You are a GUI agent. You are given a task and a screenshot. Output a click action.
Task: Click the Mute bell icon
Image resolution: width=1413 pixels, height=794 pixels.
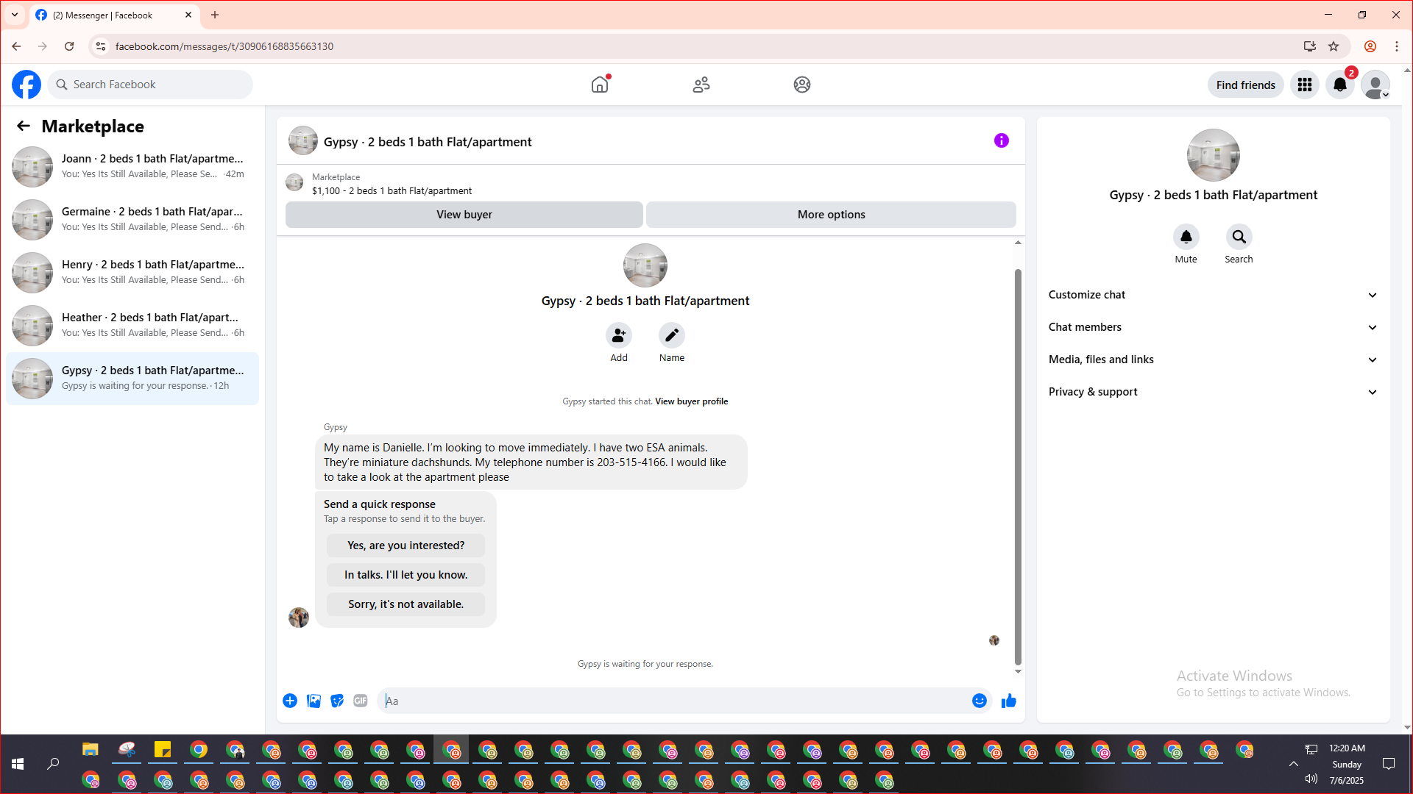[1186, 237]
